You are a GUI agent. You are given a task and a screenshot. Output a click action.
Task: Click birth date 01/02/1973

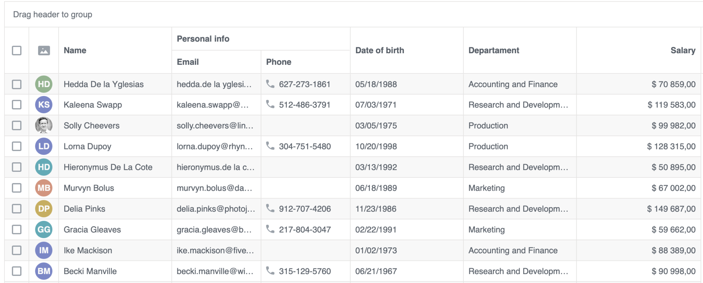376,250
